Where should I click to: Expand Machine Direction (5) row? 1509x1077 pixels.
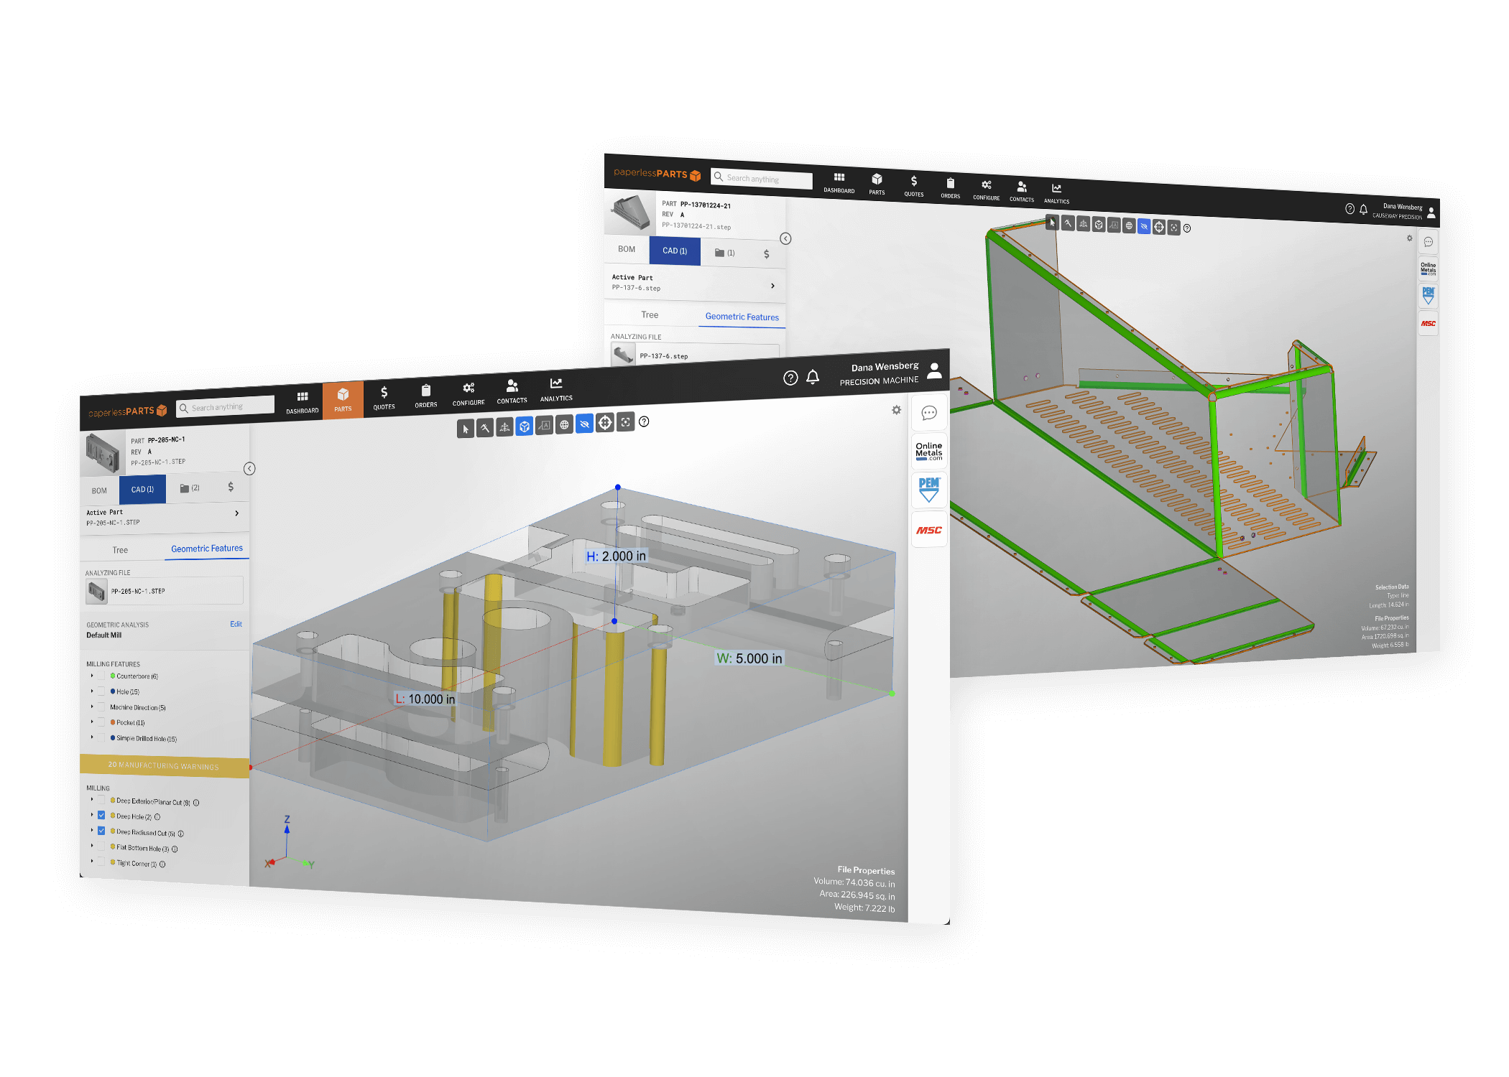pos(92,707)
